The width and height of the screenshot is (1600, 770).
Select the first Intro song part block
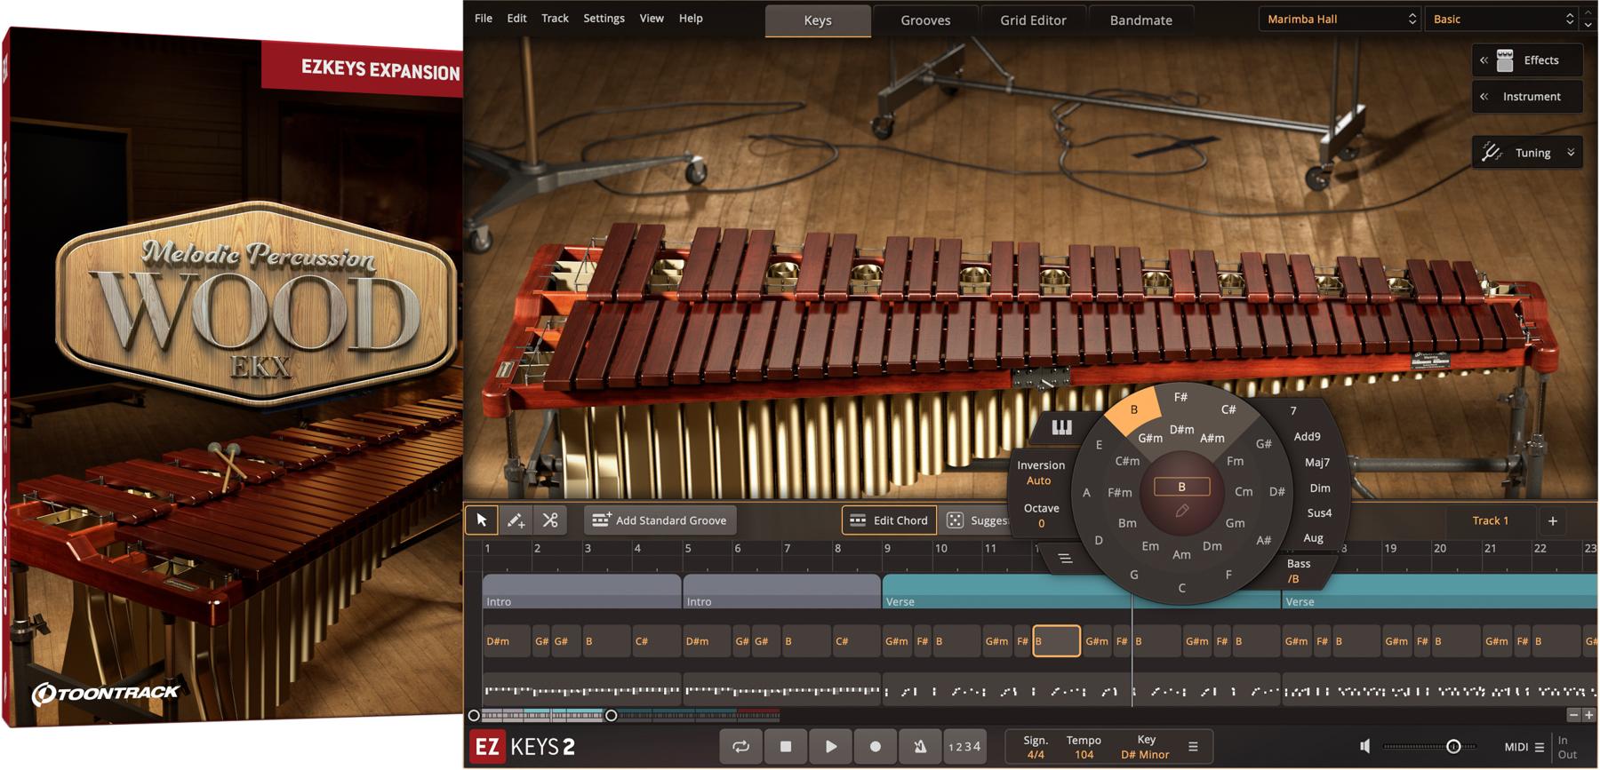click(x=581, y=591)
